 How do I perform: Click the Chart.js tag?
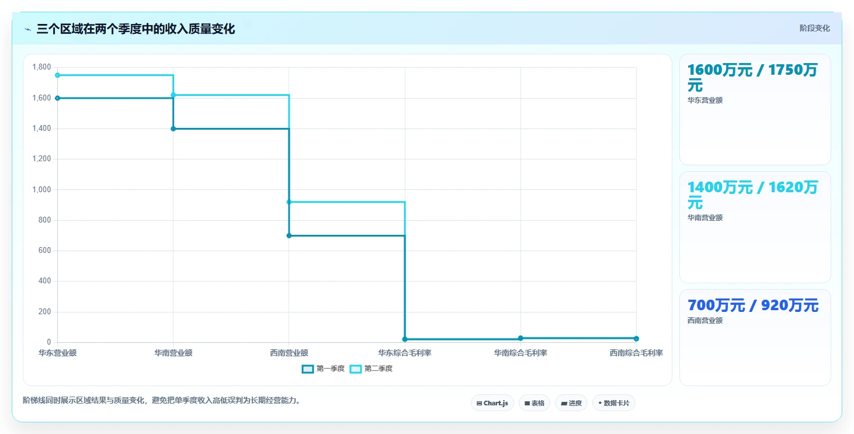(x=492, y=403)
